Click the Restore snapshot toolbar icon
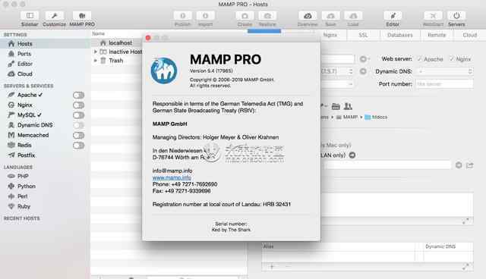The height and width of the screenshot is (279, 486). [267, 16]
